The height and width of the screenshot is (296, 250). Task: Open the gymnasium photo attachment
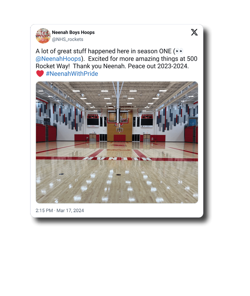[117, 142]
